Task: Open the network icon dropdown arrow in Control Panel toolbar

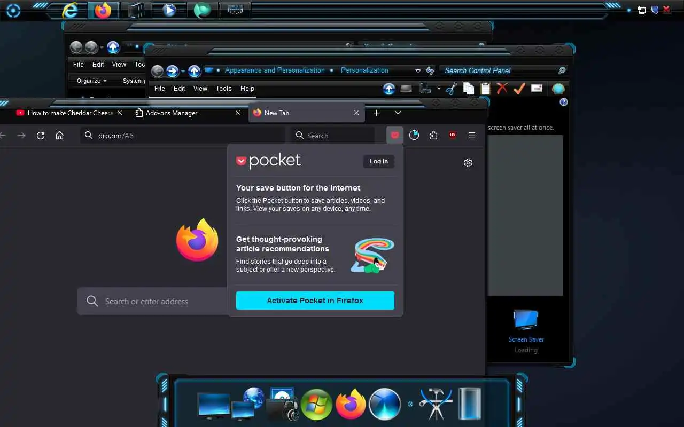Action: (x=439, y=89)
